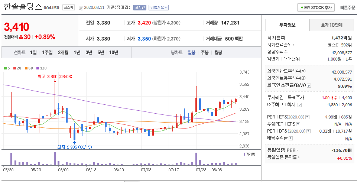The image size is (357, 182).
Task: Click the 고가 3,420 value
Action: [145, 23]
